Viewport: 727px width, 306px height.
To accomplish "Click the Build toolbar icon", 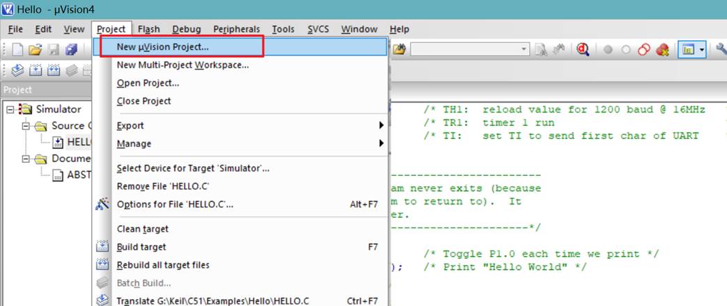I will point(36,70).
